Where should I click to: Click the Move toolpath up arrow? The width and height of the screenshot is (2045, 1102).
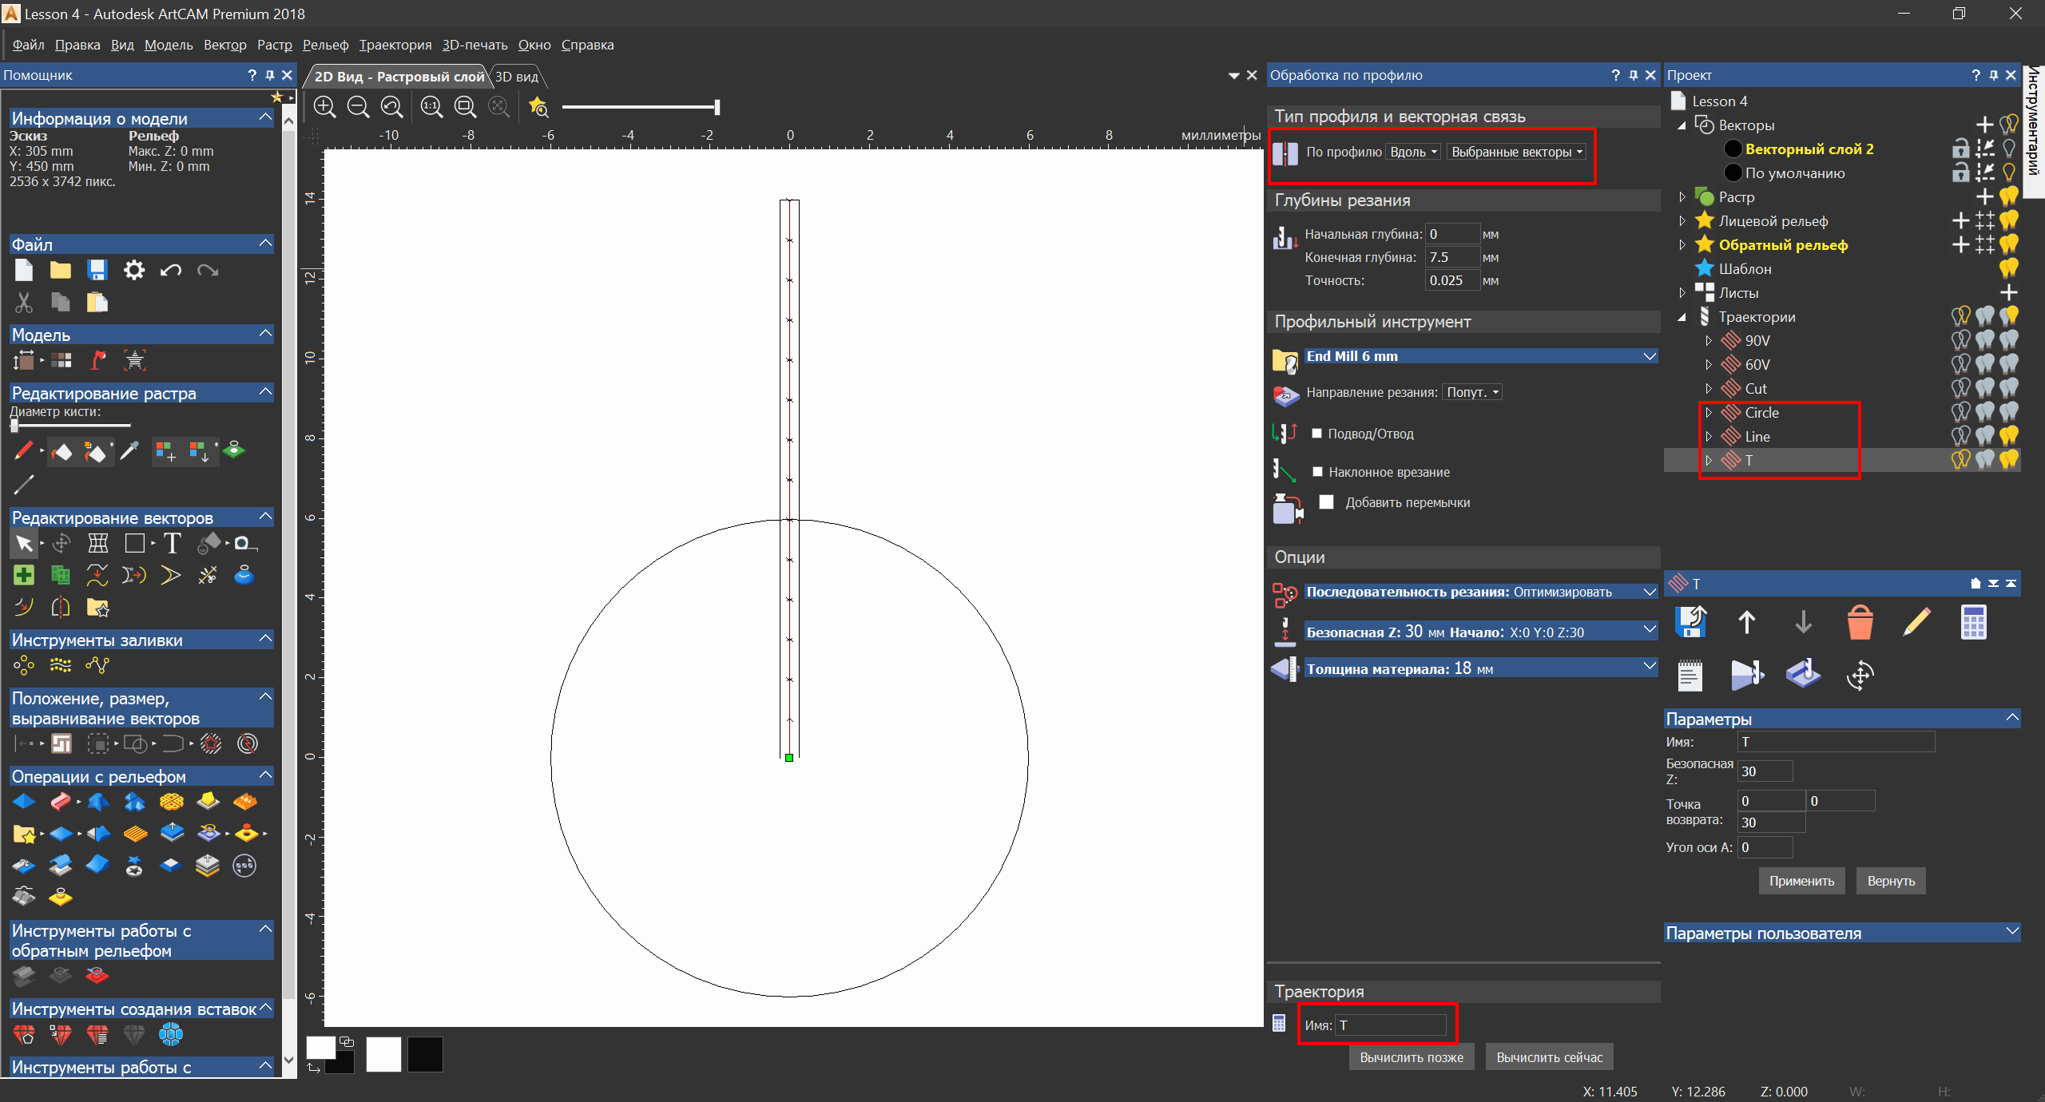point(1746,623)
